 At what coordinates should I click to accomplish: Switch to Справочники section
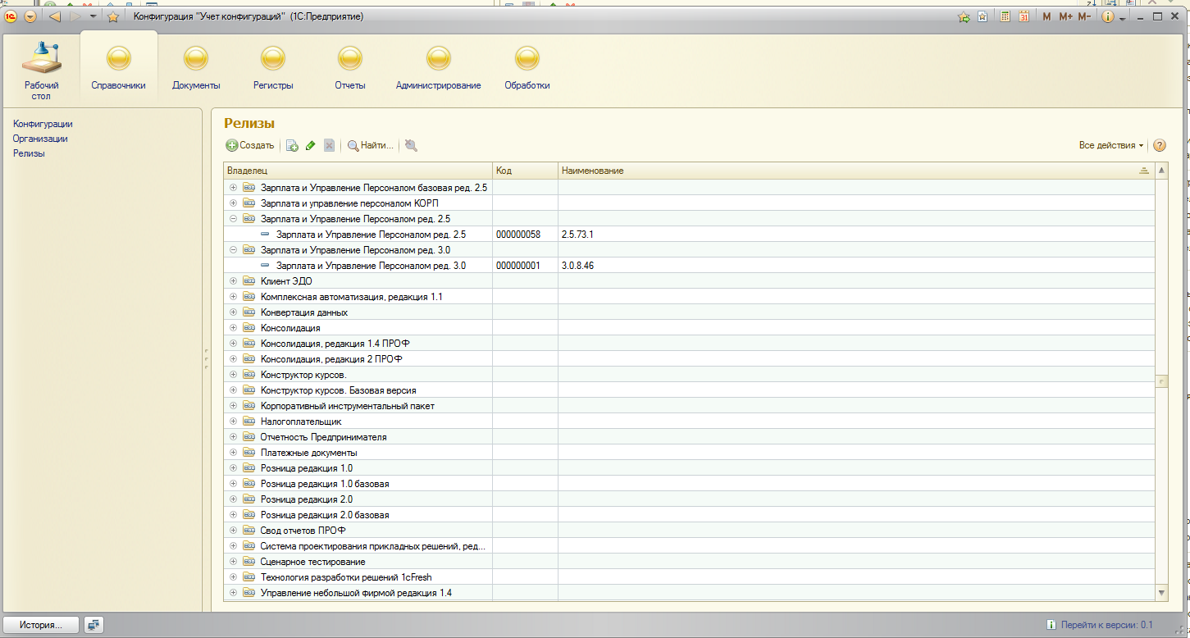click(x=119, y=68)
